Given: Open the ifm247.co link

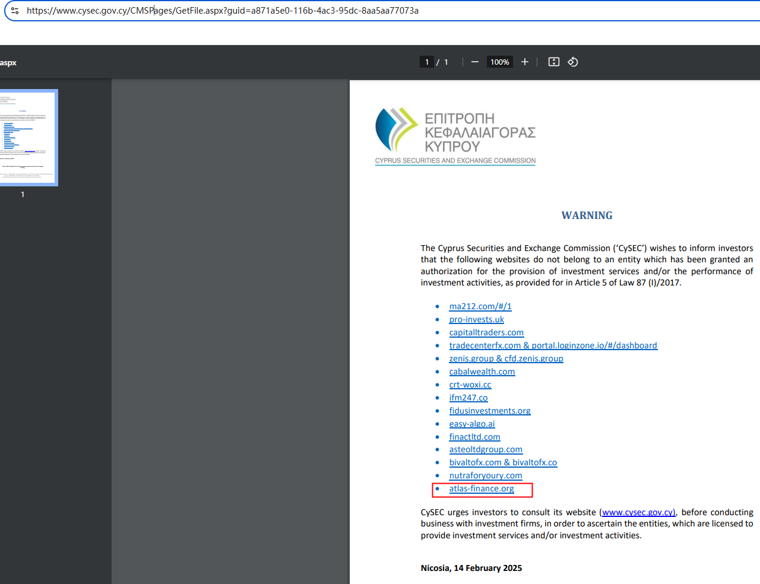Looking at the screenshot, I should pyautogui.click(x=468, y=398).
